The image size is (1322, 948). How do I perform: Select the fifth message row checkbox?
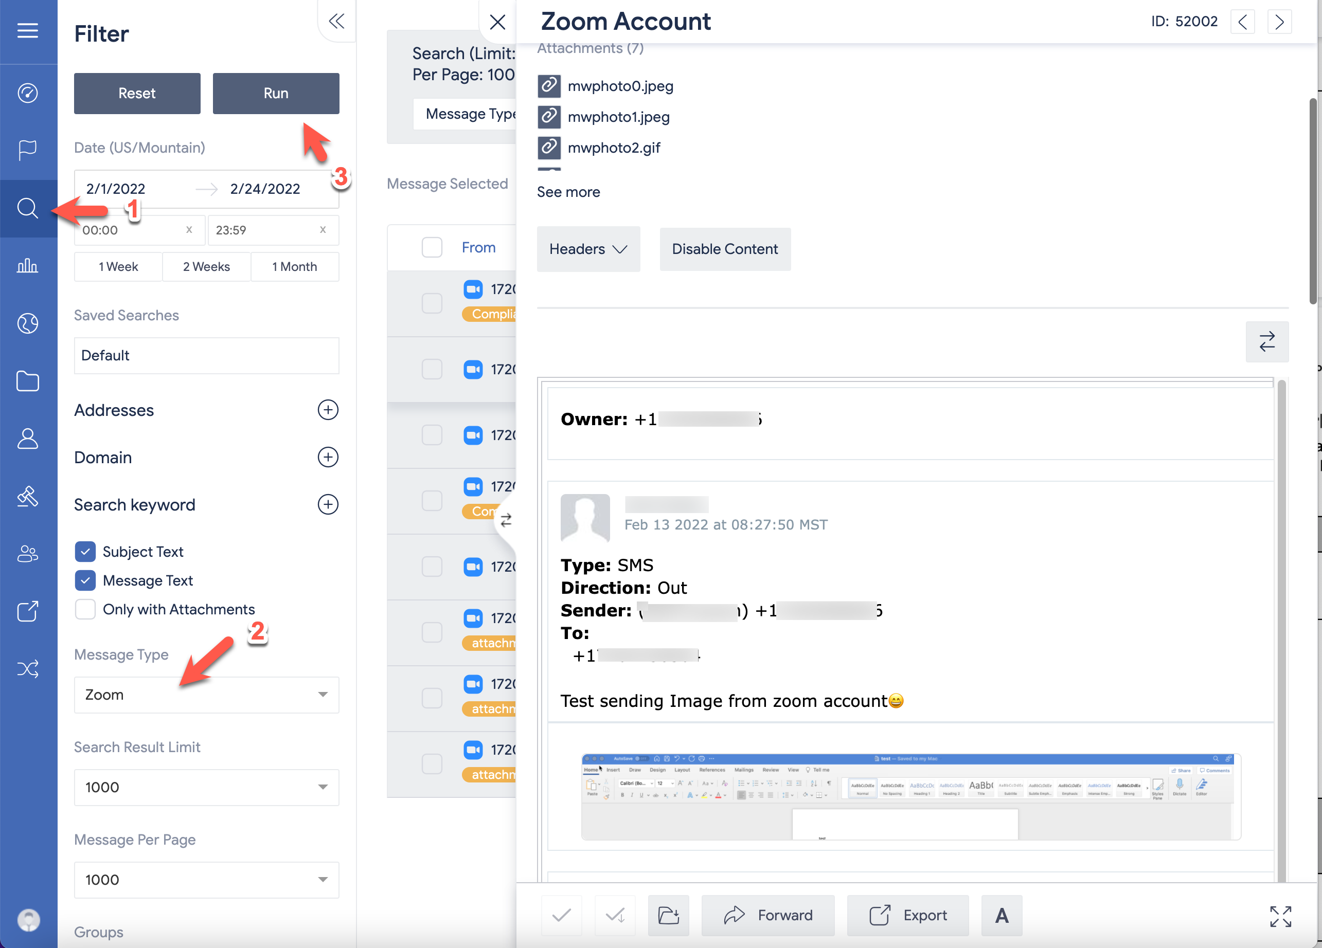432,566
